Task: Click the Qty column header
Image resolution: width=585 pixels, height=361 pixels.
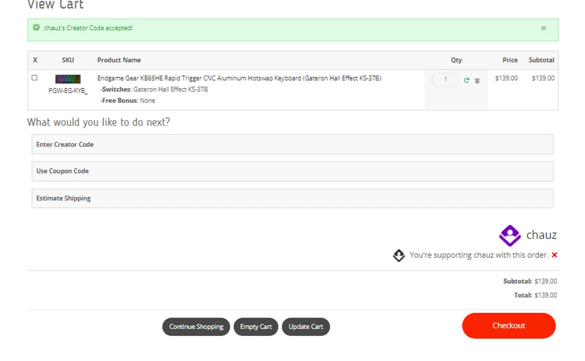Action: (456, 60)
